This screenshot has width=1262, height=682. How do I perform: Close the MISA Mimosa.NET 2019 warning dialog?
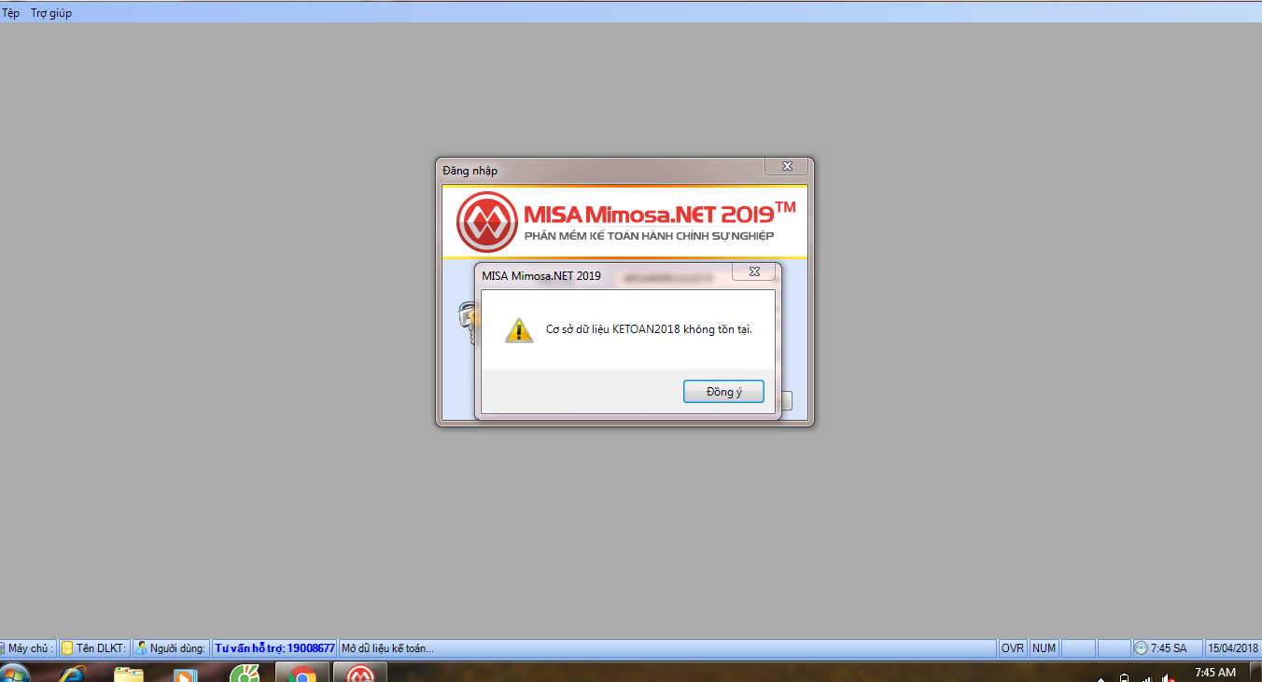pos(754,272)
